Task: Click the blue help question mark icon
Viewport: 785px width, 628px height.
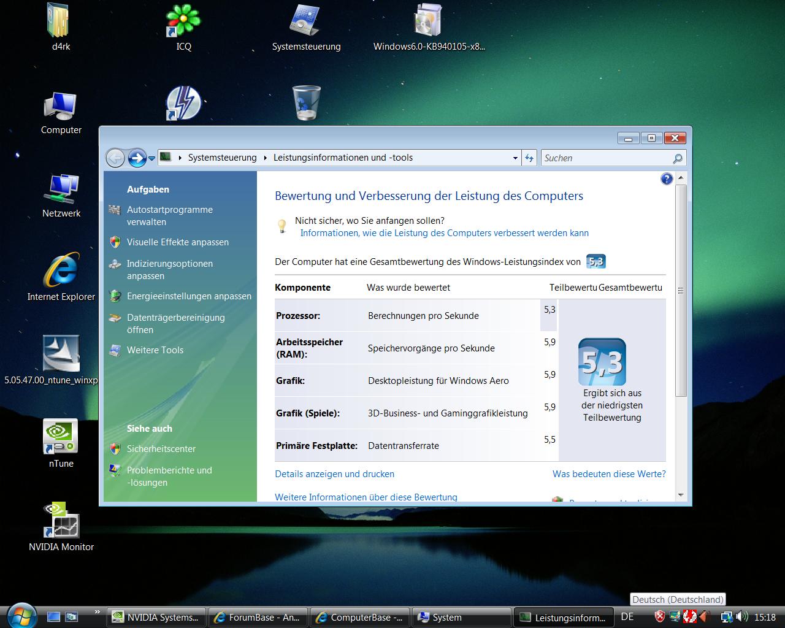Action: click(x=667, y=178)
